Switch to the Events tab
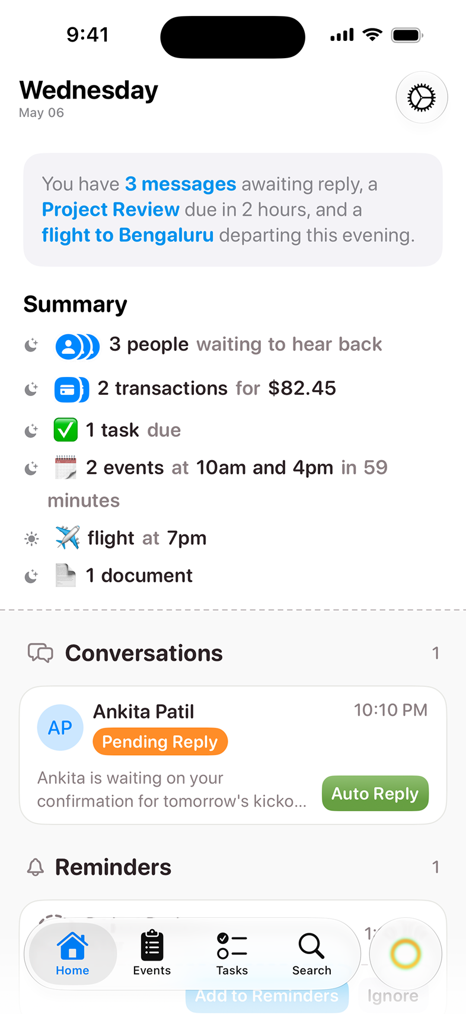 pos(152,953)
